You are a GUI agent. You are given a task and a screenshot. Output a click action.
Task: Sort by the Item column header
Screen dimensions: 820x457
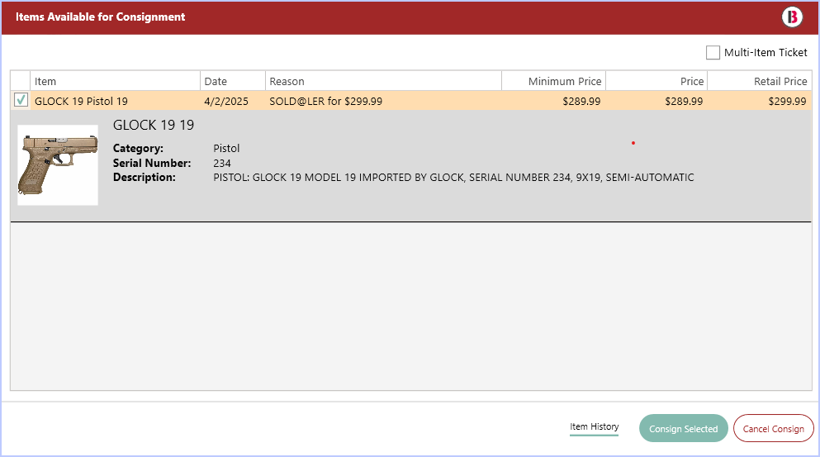pos(115,81)
